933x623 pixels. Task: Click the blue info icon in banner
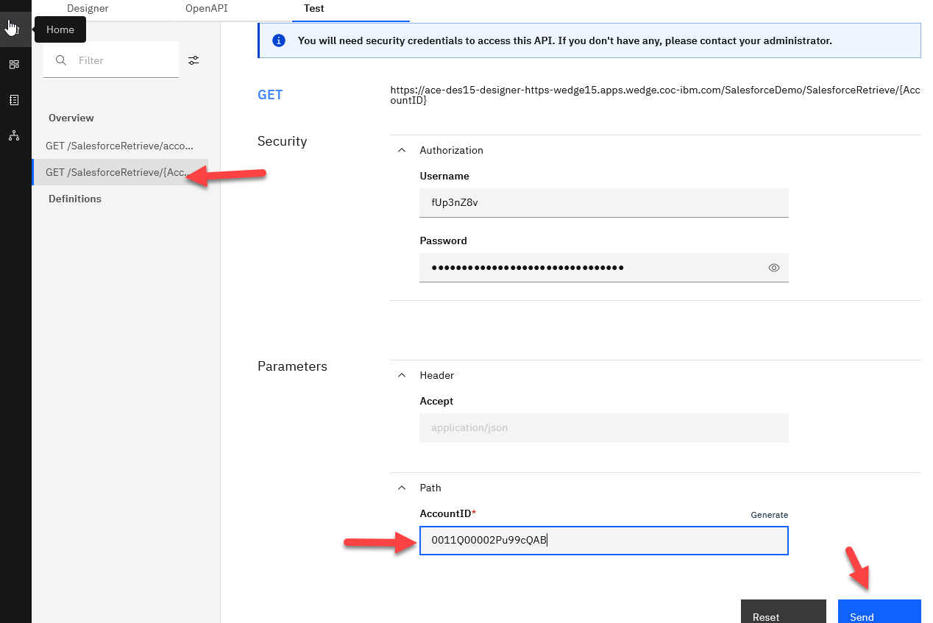tap(279, 40)
